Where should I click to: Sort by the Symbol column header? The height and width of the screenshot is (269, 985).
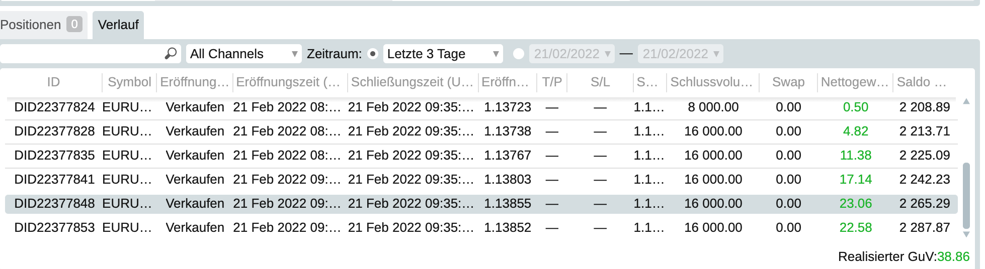click(129, 82)
